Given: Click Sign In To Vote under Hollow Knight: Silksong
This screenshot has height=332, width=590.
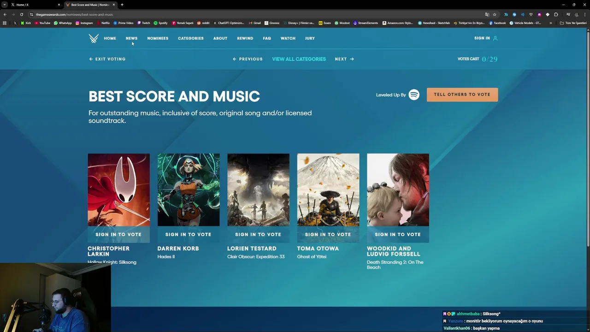Looking at the screenshot, I should (118, 234).
